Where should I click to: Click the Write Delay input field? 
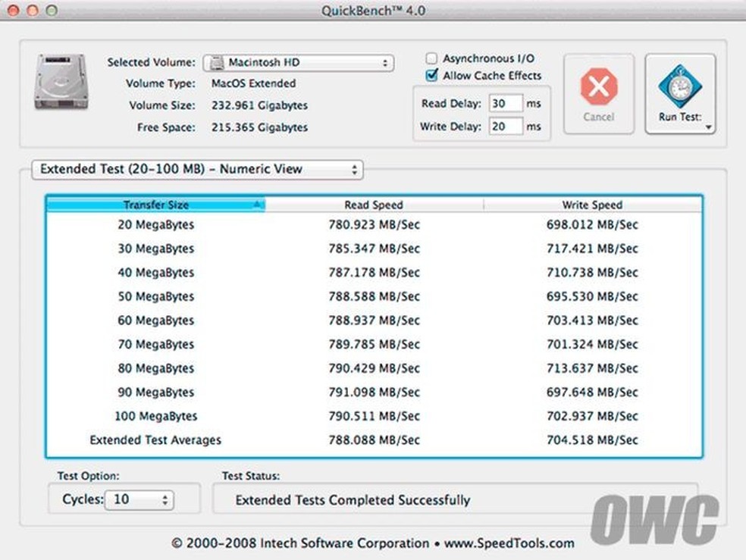pyautogui.click(x=506, y=126)
